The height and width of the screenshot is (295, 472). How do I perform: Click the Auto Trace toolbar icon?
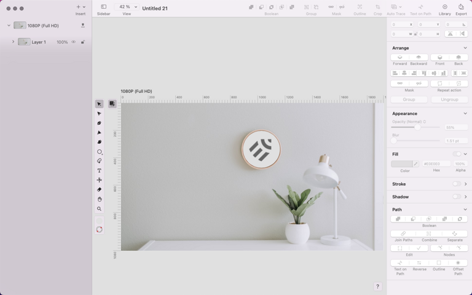pyautogui.click(x=394, y=7)
